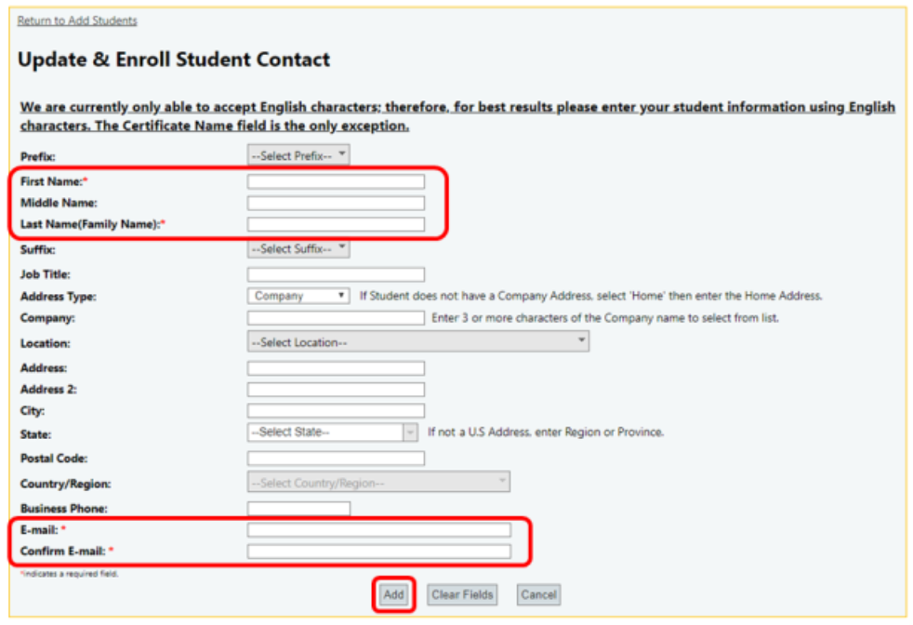This screenshot has width=913, height=625.
Task: Open the Select Prefix dropdown
Action: 298,156
